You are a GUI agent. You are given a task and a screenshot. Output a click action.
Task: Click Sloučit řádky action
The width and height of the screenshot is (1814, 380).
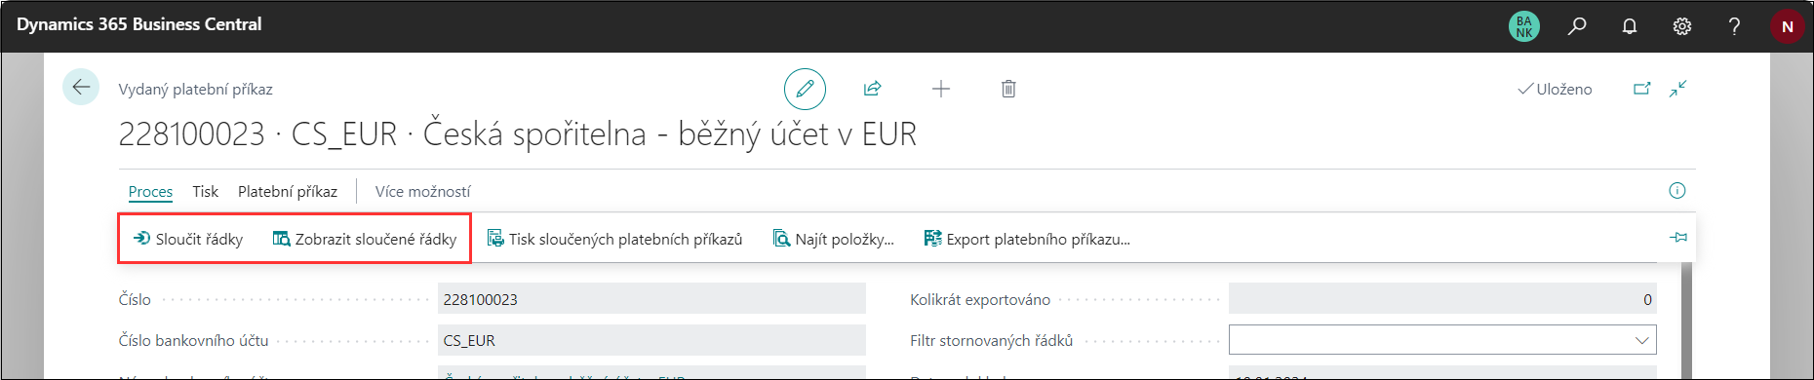click(x=188, y=239)
